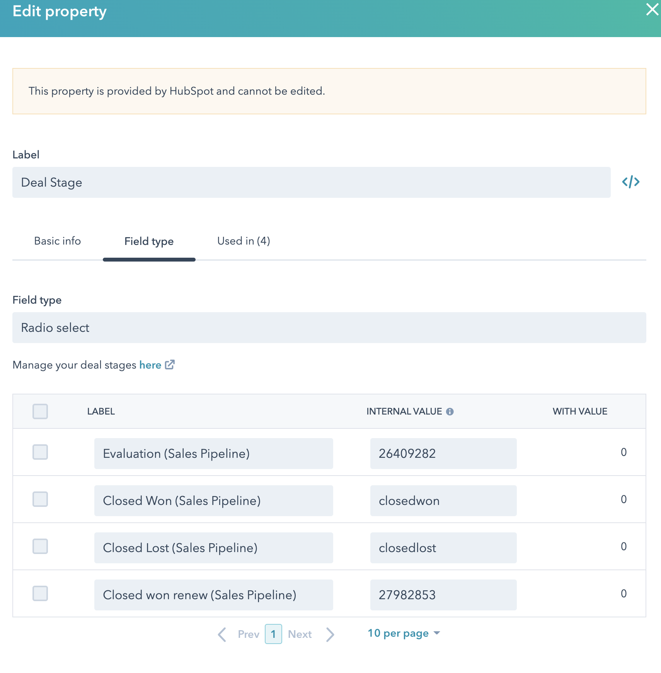Switch to the Basic info tab
Image resolution: width=661 pixels, height=673 pixels.
pyautogui.click(x=57, y=241)
